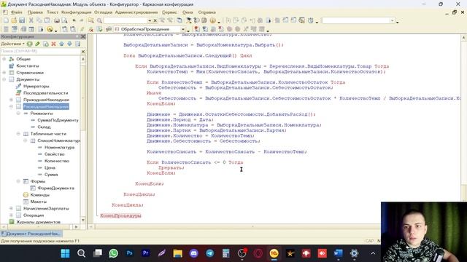Select Константы in configuration tree
Screen dimensions: 467x262
tap(28, 66)
